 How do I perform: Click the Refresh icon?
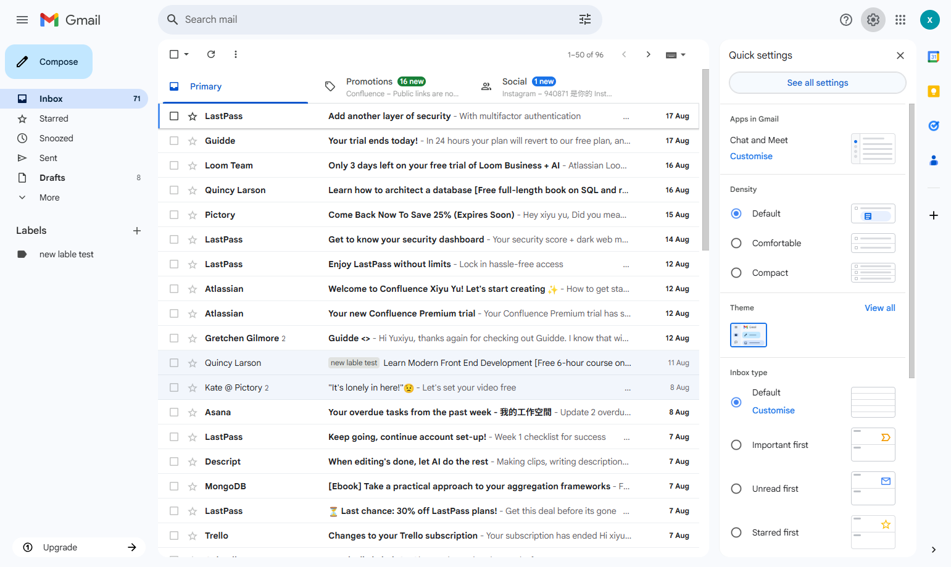(211, 54)
